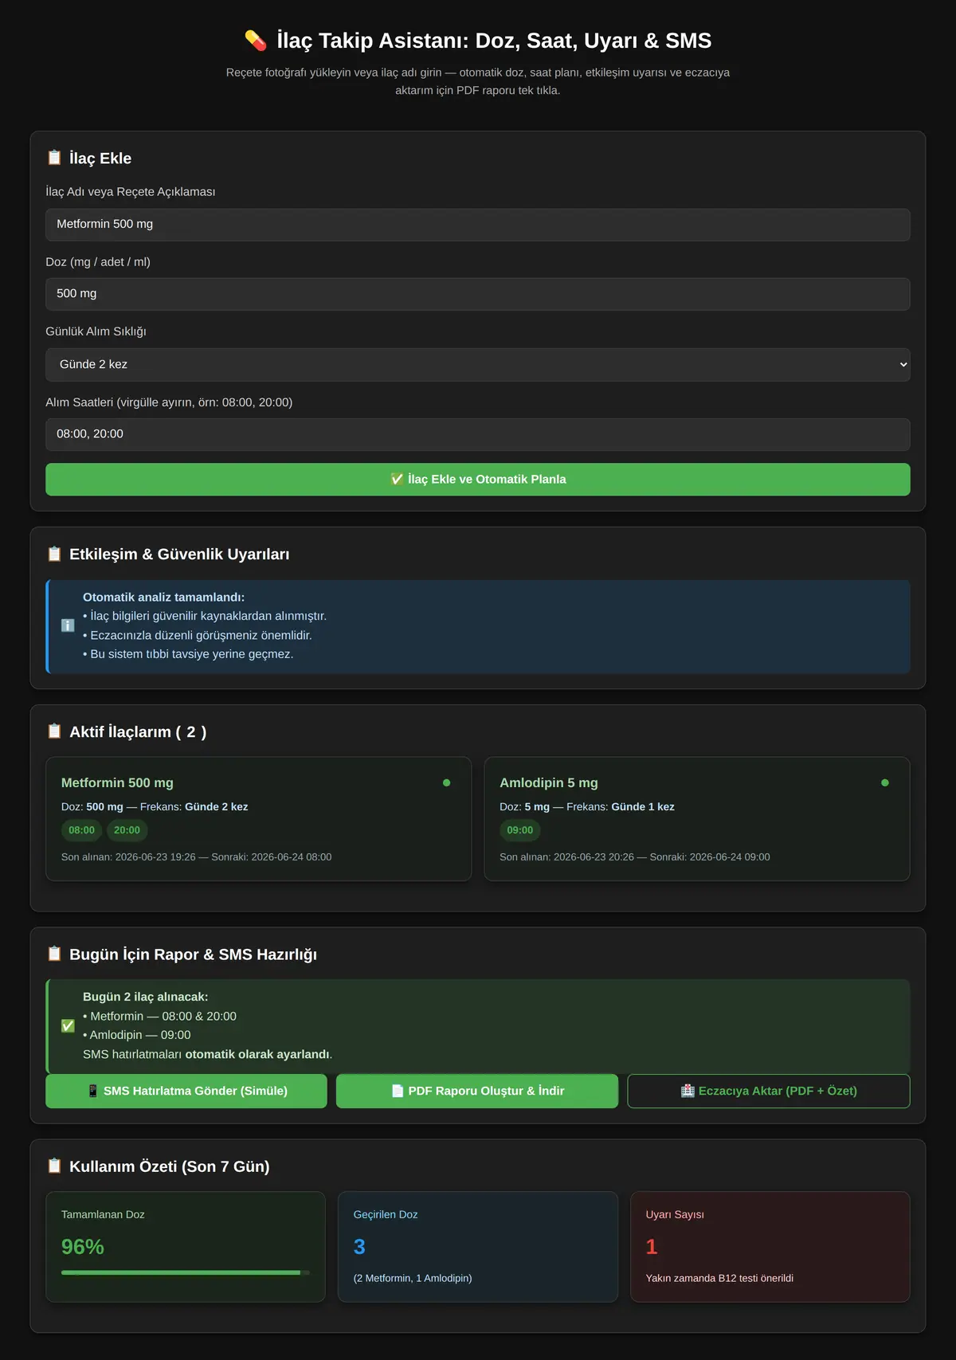Focus the Doz input containing 500 mg
The width and height of the screenshot is (956, 1360).
[478, 294]
